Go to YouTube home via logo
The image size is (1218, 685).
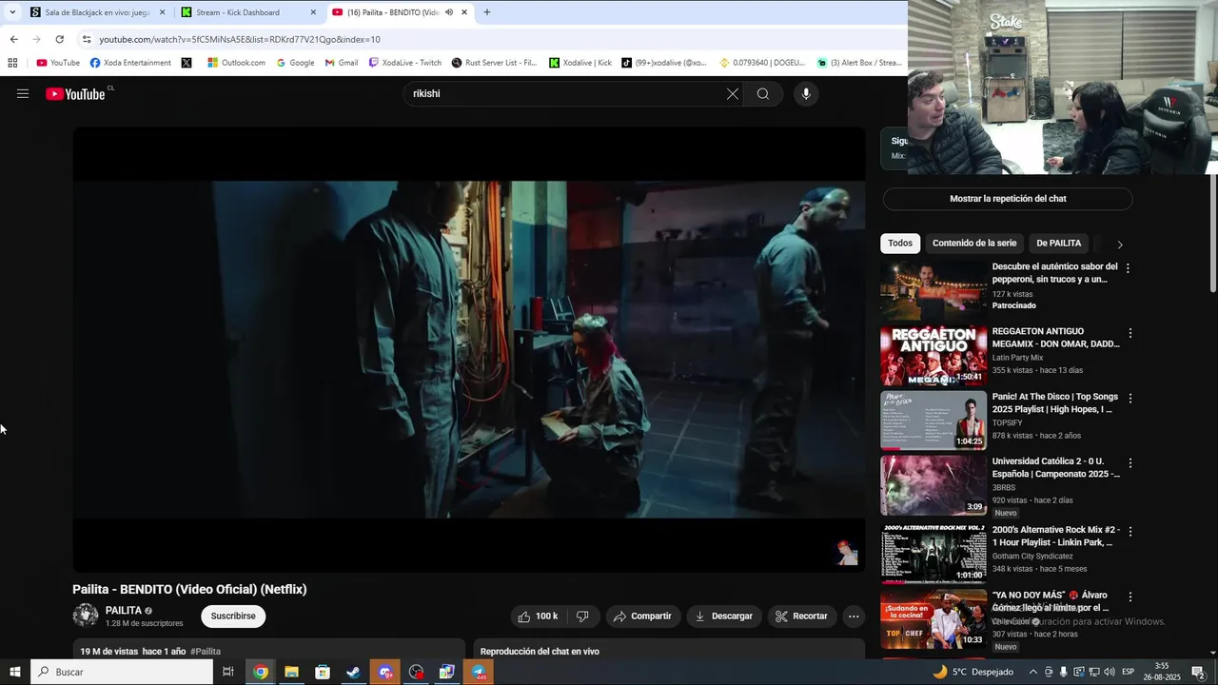coord(75,93)
